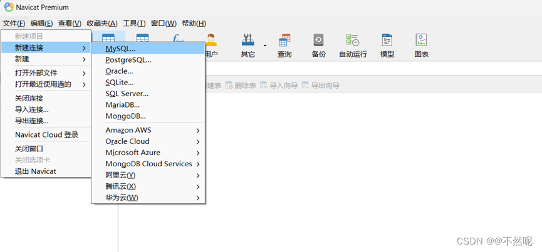Open the 文件(F) menu
The image size is (542, 252).
click(14, 23)
